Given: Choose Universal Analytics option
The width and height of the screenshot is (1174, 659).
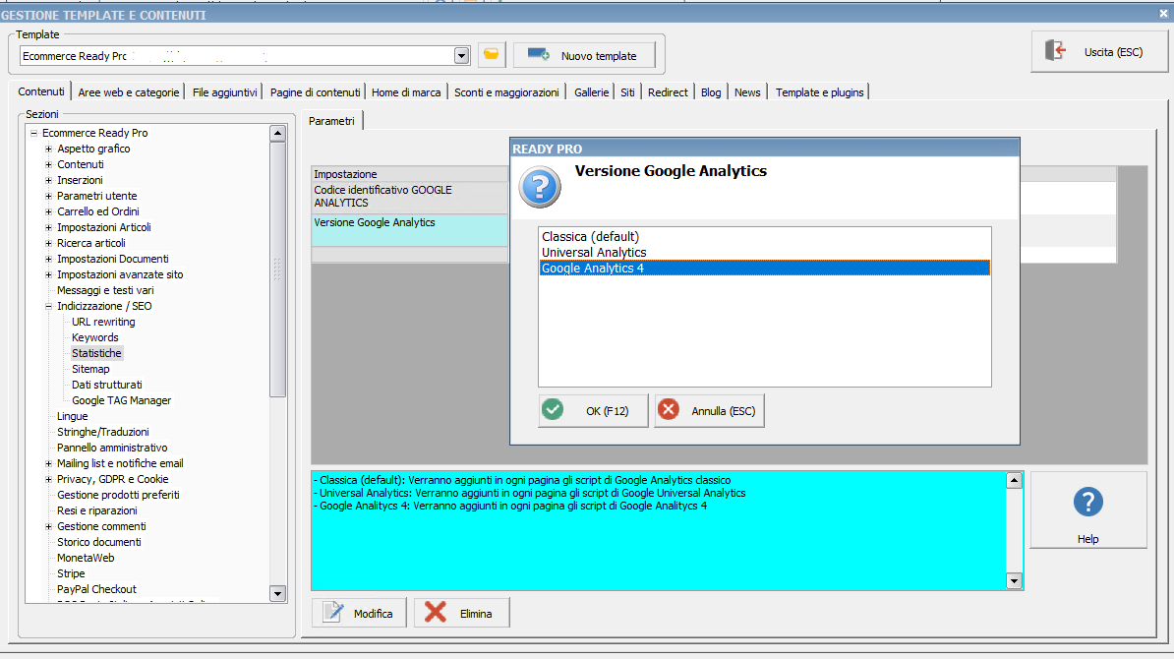Looking at the screenshot, I should tap(764, 253).
